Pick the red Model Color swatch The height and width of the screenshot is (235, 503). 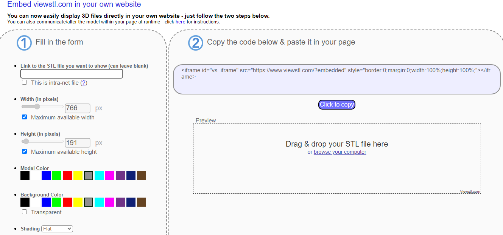tap(67, 176)
